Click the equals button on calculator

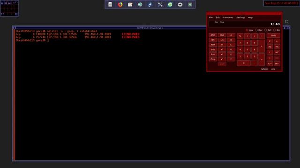click(262, 60)
